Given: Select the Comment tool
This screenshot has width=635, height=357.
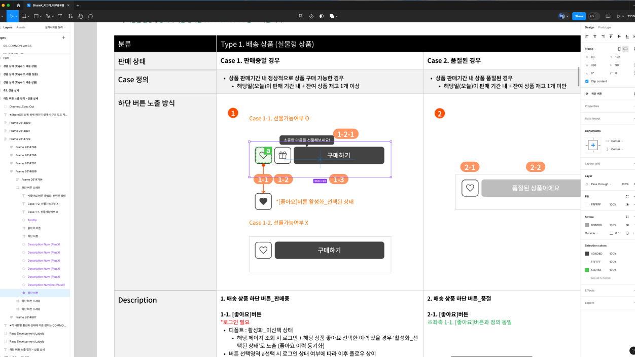Looking at the screenshot, I should pyautogui.click(x=90, y=16).
